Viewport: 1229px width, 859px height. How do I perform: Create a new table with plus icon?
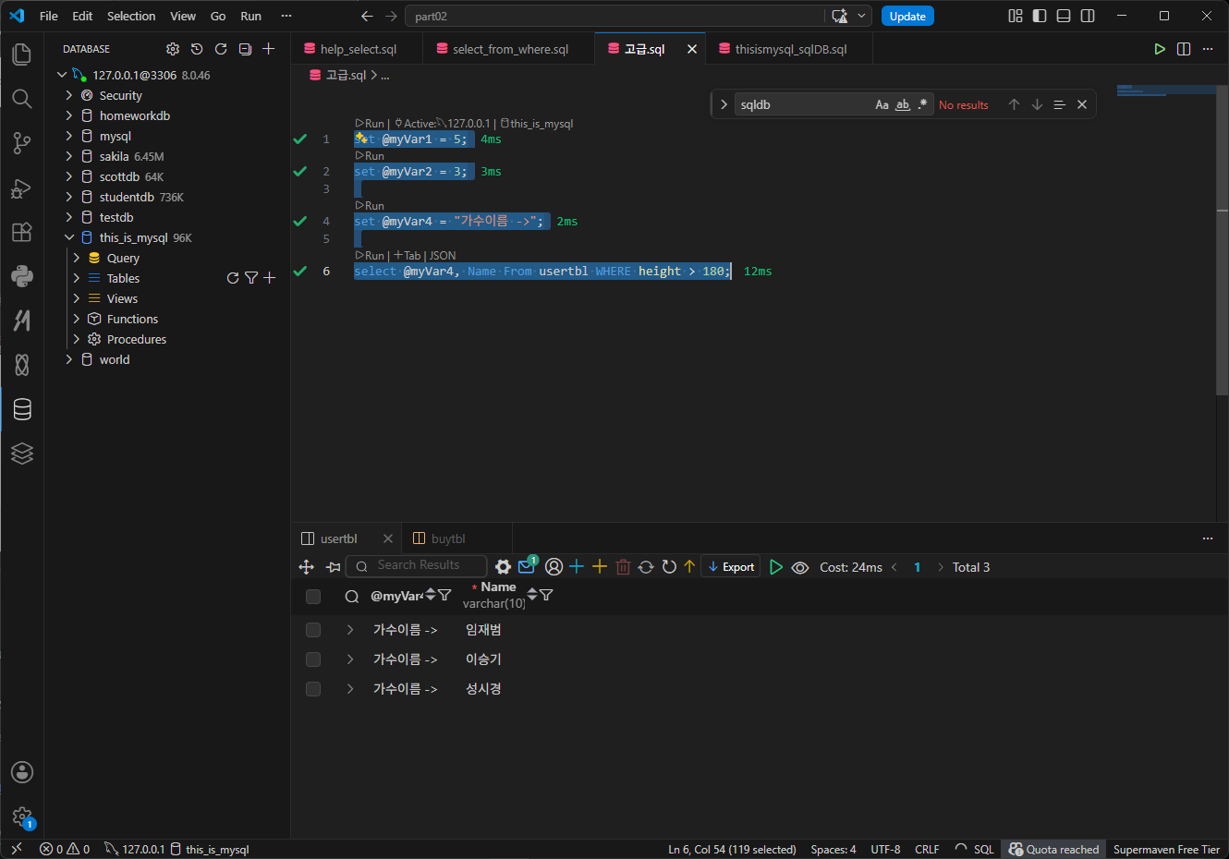tap(270, 278)
